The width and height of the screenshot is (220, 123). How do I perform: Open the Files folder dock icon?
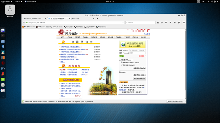(3, 41)
